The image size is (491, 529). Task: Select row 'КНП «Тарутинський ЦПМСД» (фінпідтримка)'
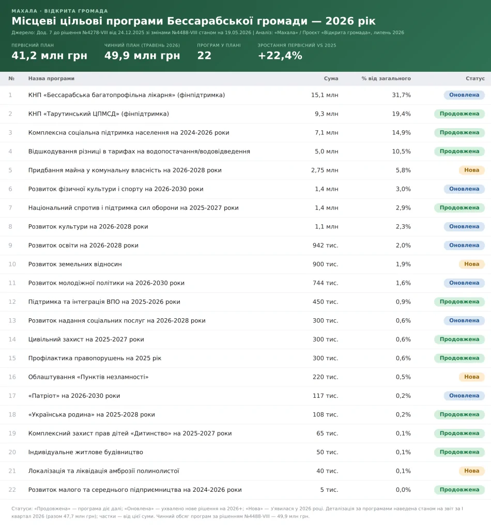[245, 114]
